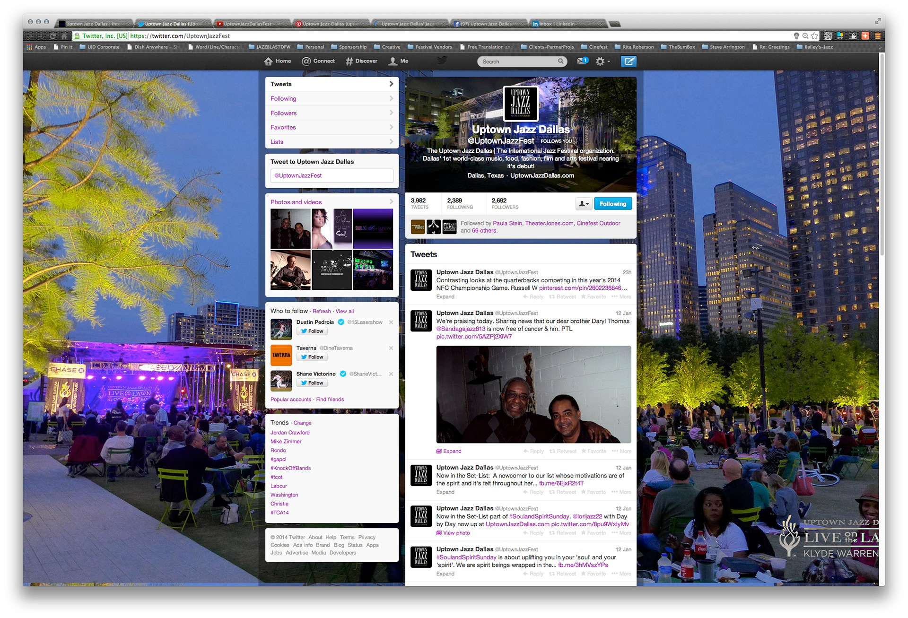Select the Tweets sidebar item
The height and width of the screenshot is (618, 908).
tap(332, 84)
